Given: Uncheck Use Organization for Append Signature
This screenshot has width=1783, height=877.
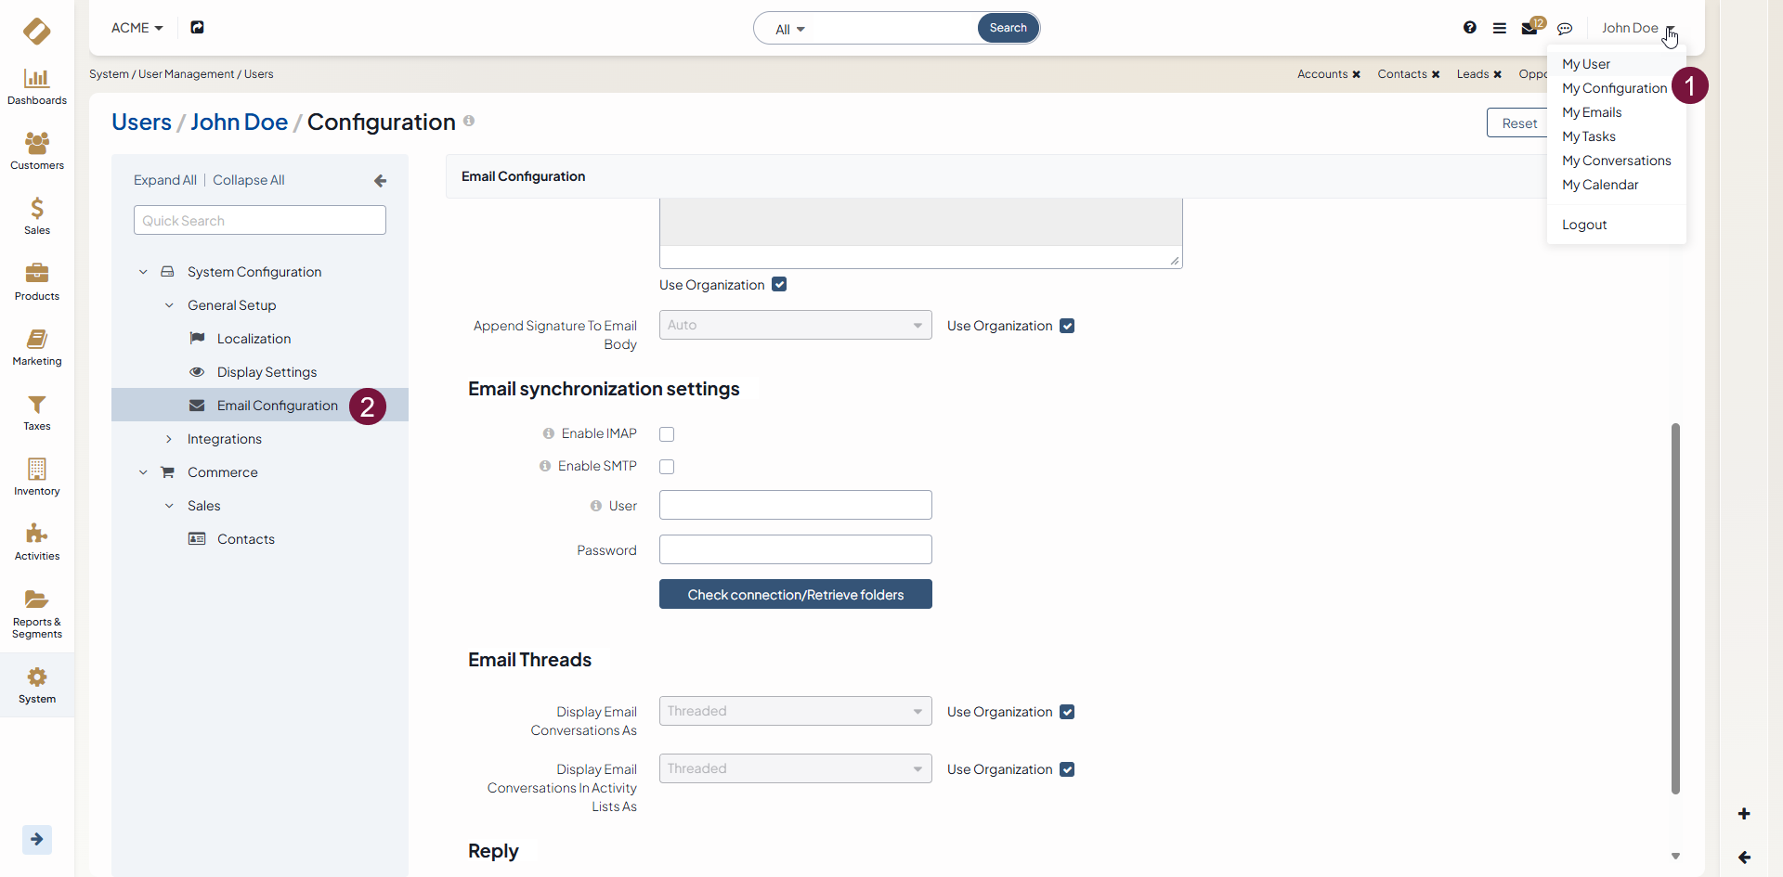Looking at the screenshot, I should (x=1067, y=326).
